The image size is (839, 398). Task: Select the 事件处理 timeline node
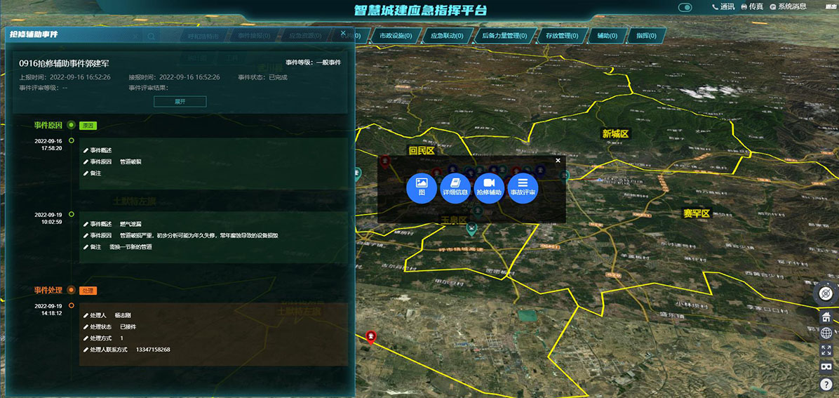(x=71, y=290)
